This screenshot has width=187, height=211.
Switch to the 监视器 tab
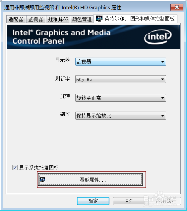tap(36, 19)
